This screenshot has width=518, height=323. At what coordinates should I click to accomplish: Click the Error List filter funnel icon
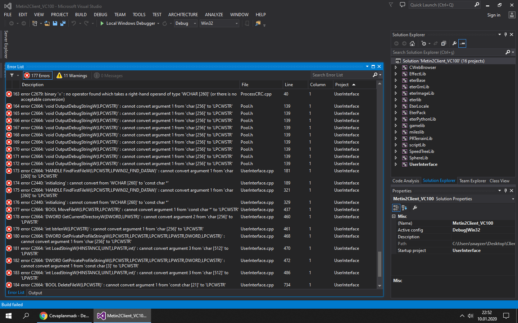12,75
